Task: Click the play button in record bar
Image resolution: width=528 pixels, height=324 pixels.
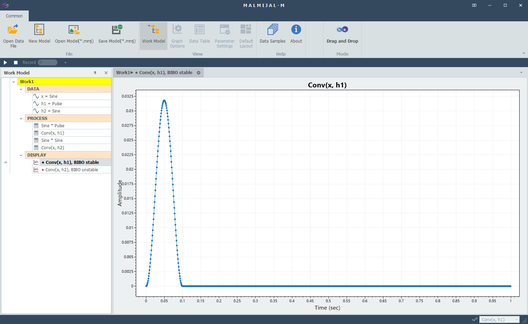Action: tap(5, 63)
